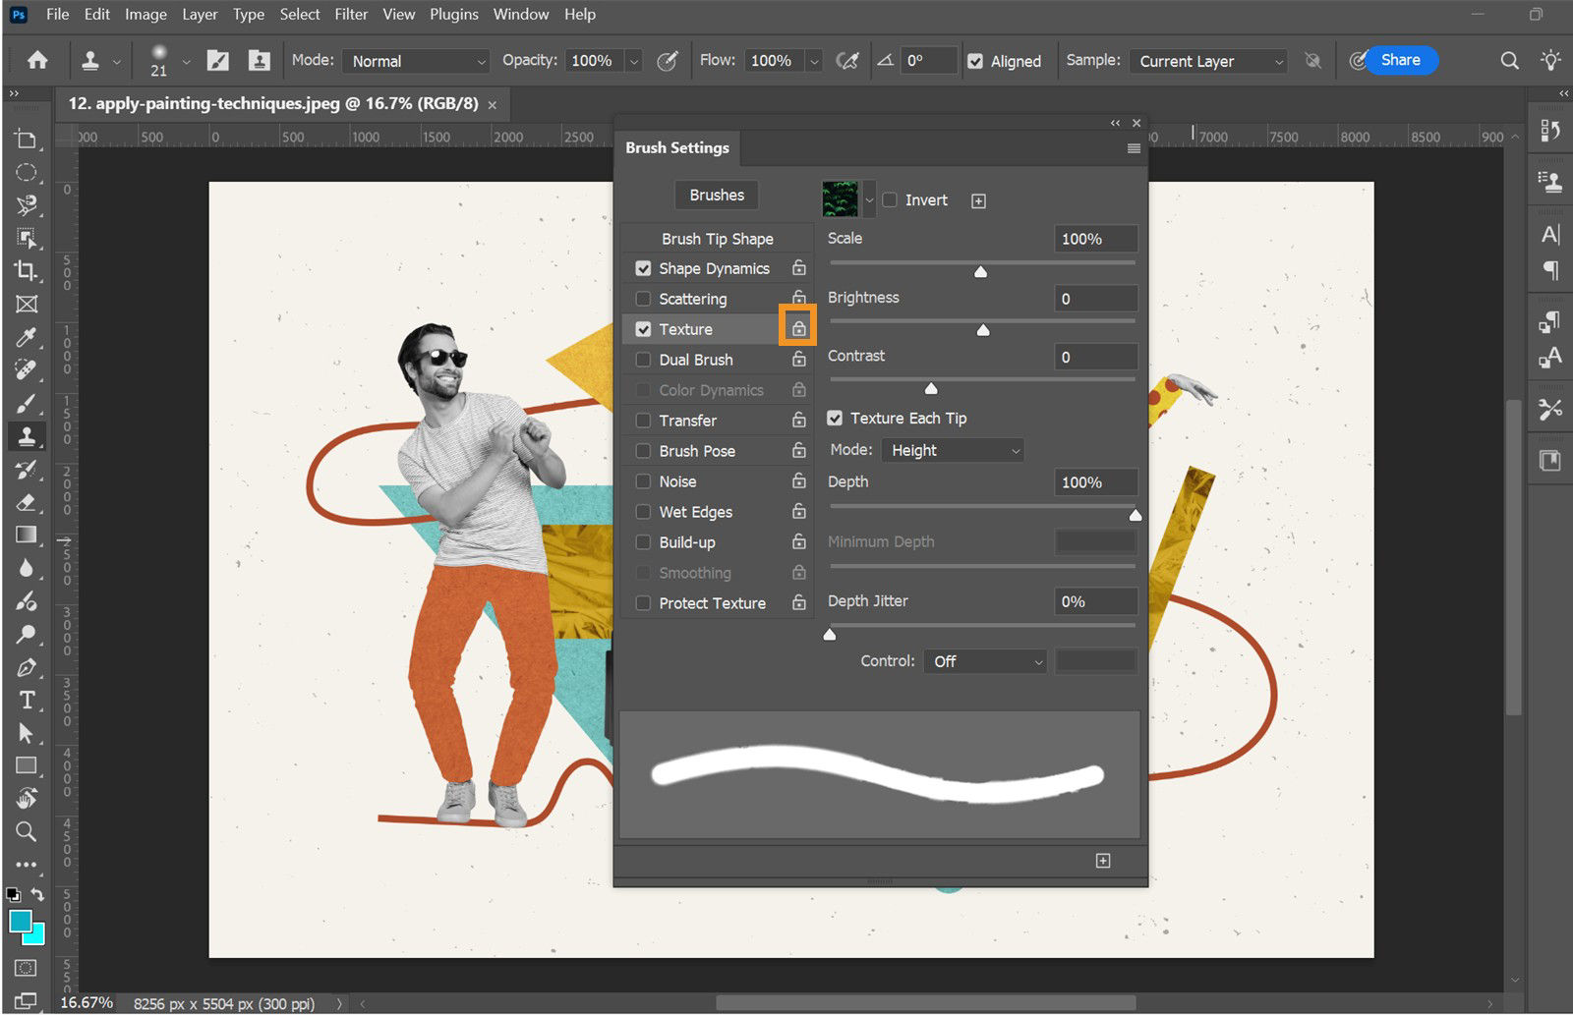The image size is (1573, 1015).
Task: Activate the Zoom tool
Action: [27, 831]
